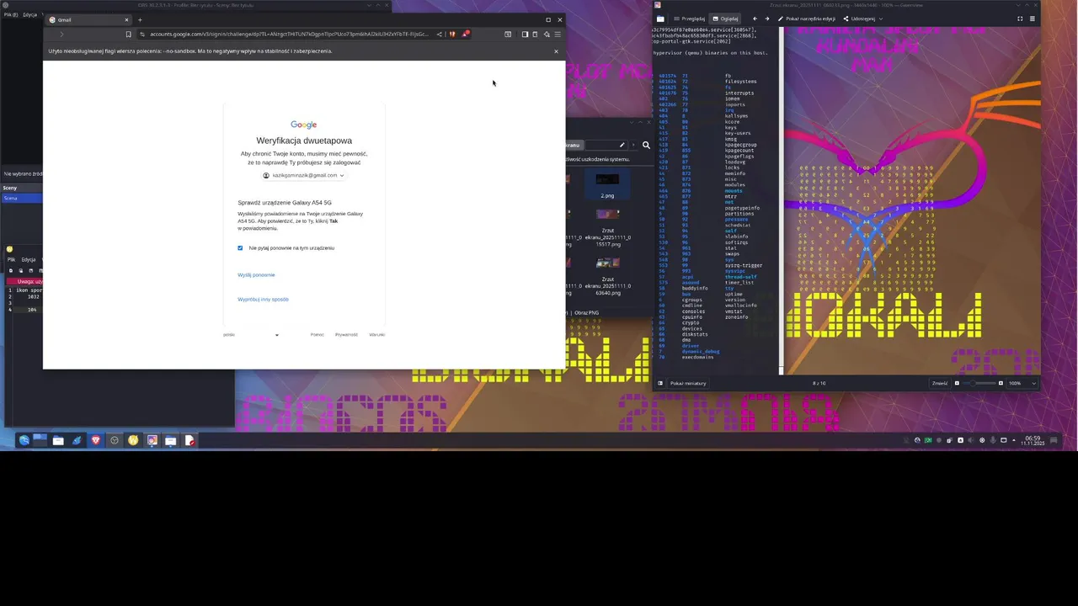Image resolution: width=1078 pixels, height=606 pixels.
Task: Toggle 'Pokaż narzędzia edycji' in Gwenview
Action: click(x=806, y=19)
